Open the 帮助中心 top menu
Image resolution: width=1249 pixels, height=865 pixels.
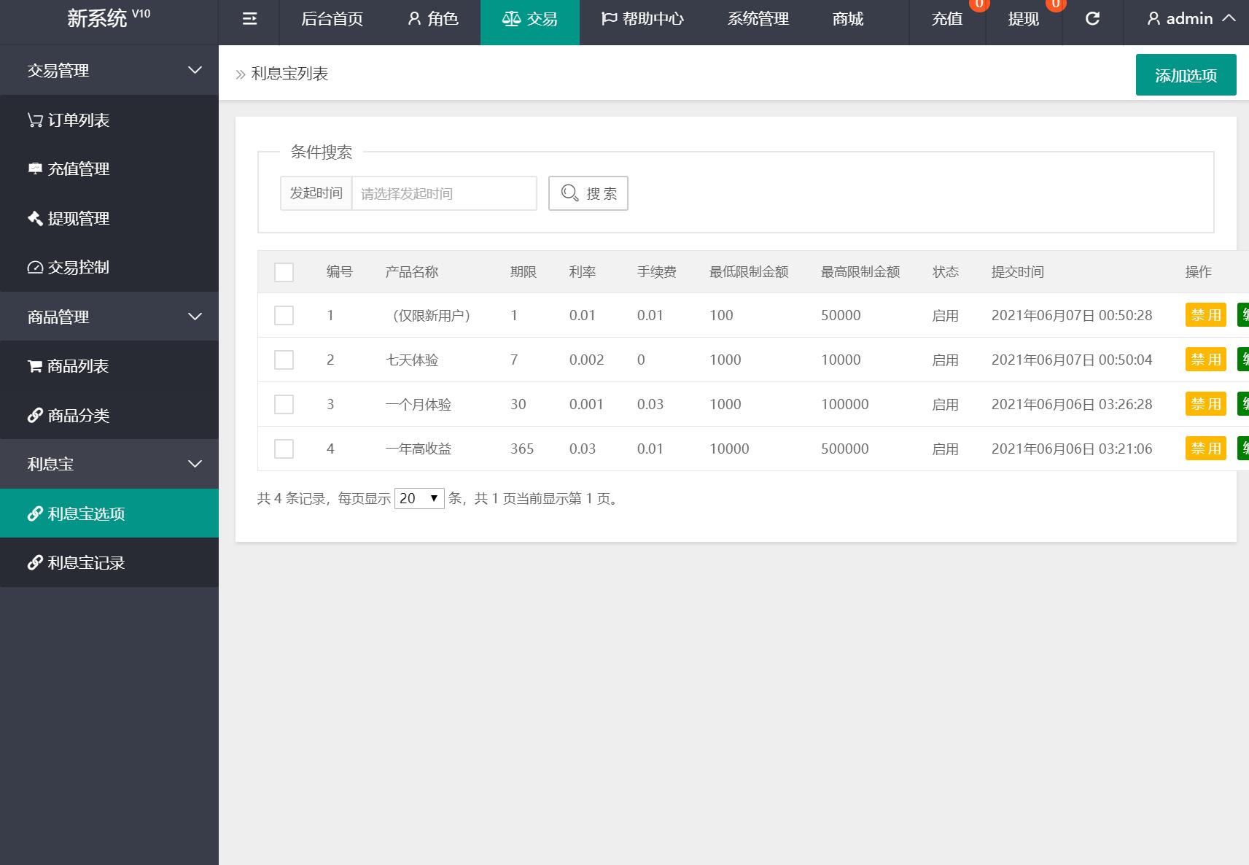coord(642,19)
